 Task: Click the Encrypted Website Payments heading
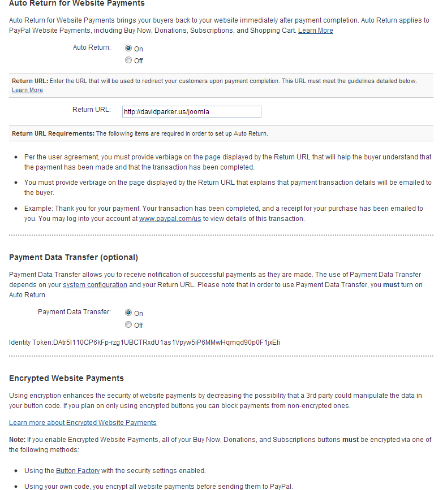point(66,378)
